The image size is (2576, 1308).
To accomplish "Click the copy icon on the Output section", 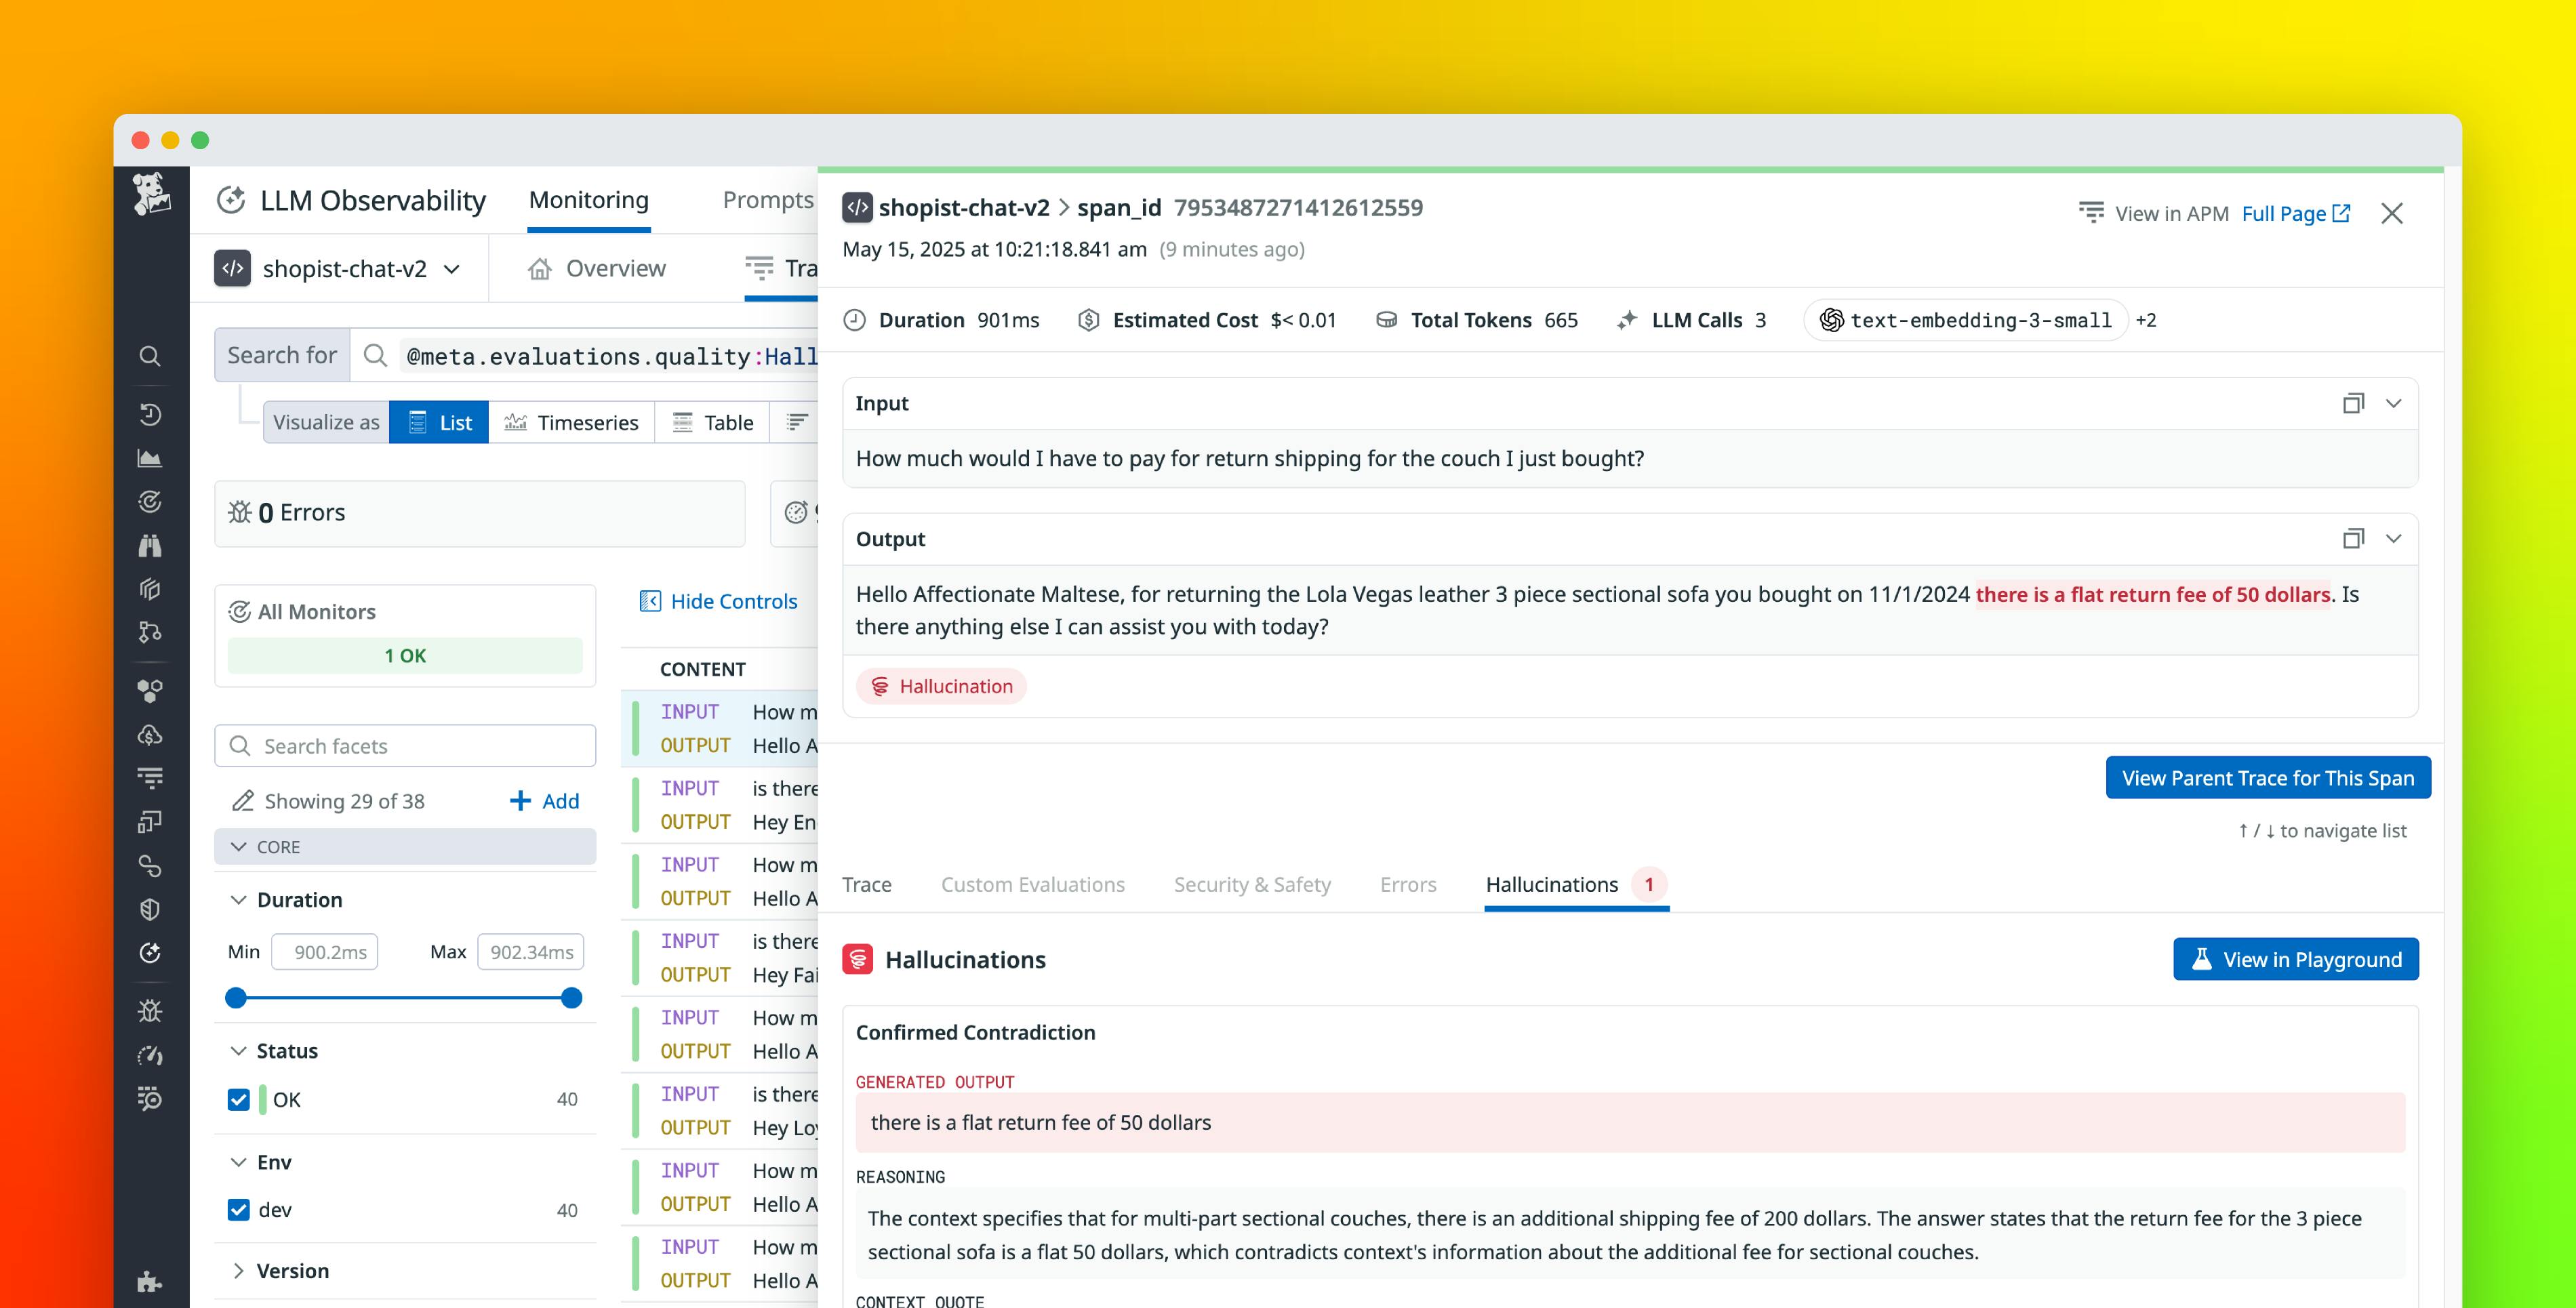I will tap(2353, 538).
